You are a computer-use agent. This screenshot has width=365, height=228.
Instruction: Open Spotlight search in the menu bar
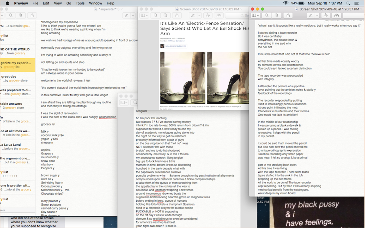tap(348, 3)
